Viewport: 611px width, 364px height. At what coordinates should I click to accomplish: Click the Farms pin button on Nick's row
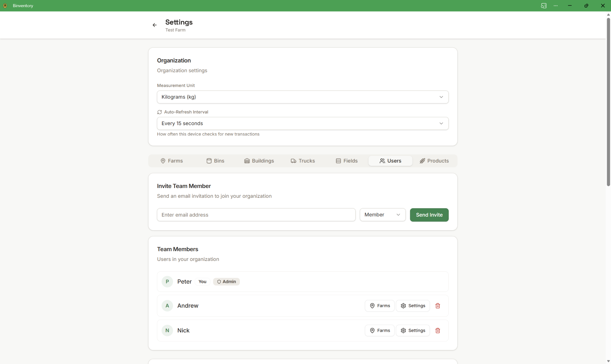click(379, 330)
